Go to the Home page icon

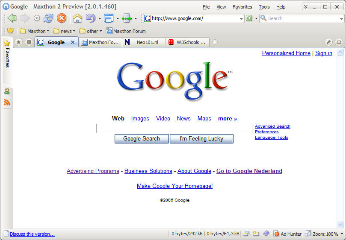pos(77,18)
